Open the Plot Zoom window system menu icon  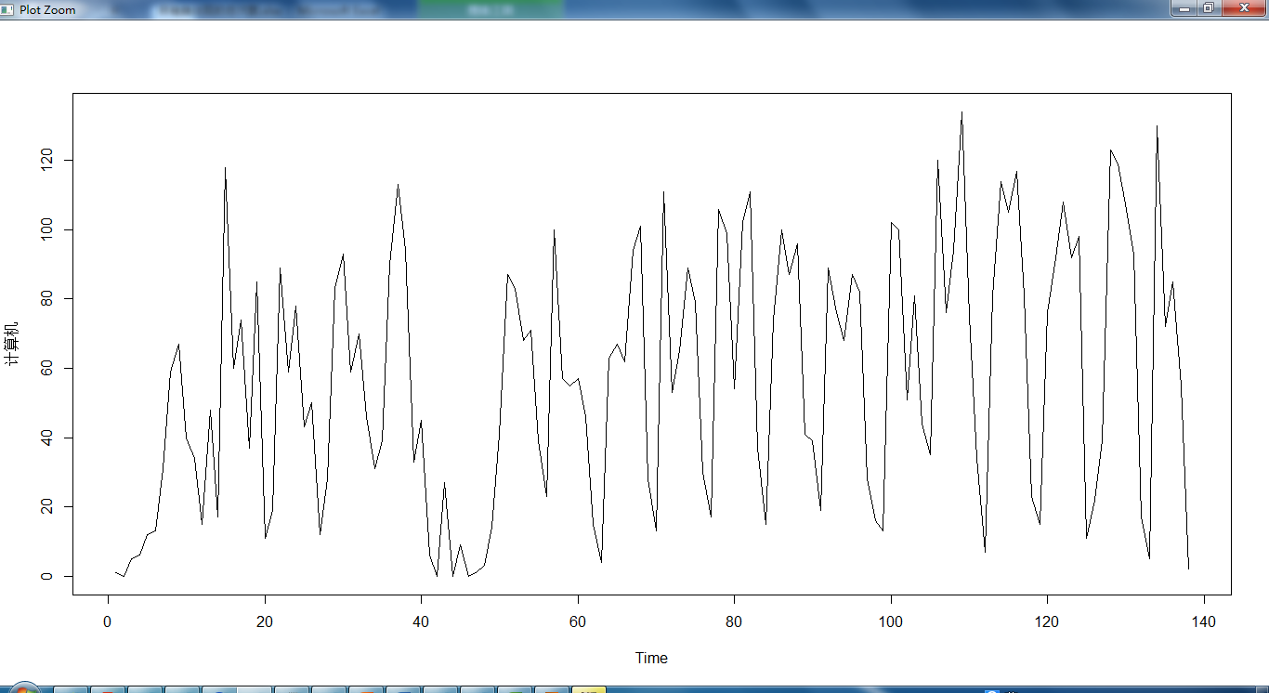[8, 9]
